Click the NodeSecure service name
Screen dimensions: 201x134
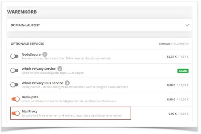point(31,54)
